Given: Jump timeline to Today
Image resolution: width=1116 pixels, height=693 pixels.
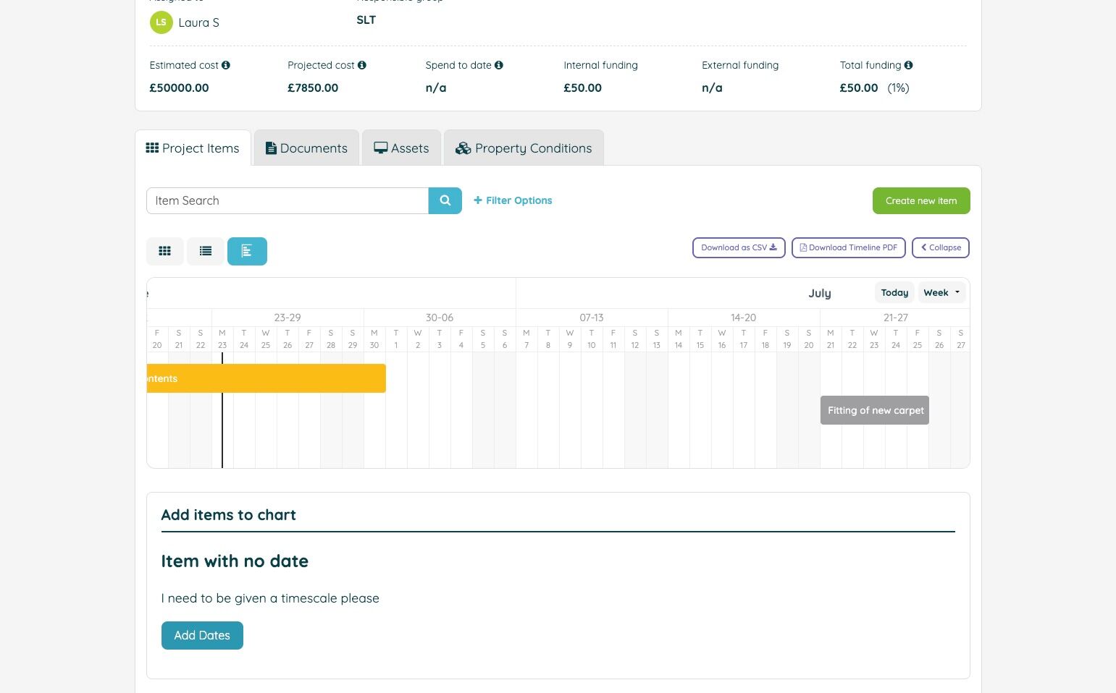Looking at the screenshot, I should [x=894, y=293].
